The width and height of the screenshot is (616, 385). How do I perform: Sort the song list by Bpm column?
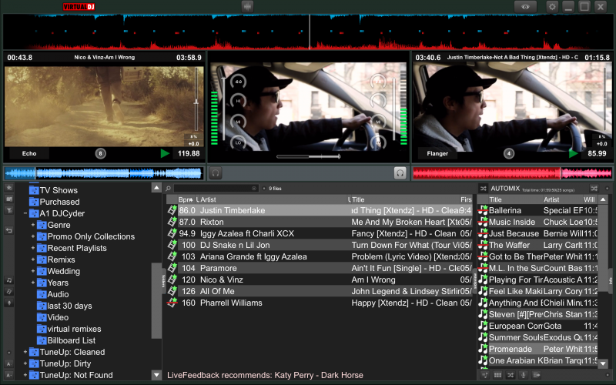pos(186,199)
